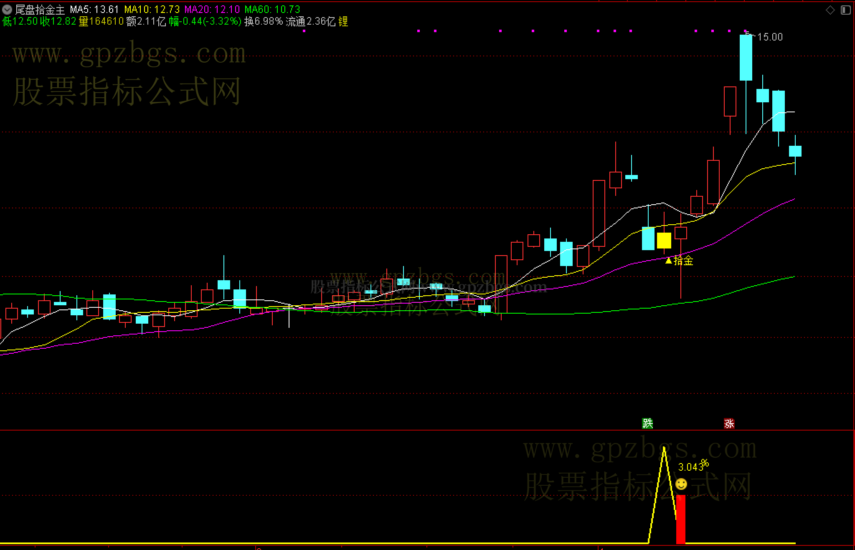
Task: Click the 换6.98% turnover rate
Action: 264,21
